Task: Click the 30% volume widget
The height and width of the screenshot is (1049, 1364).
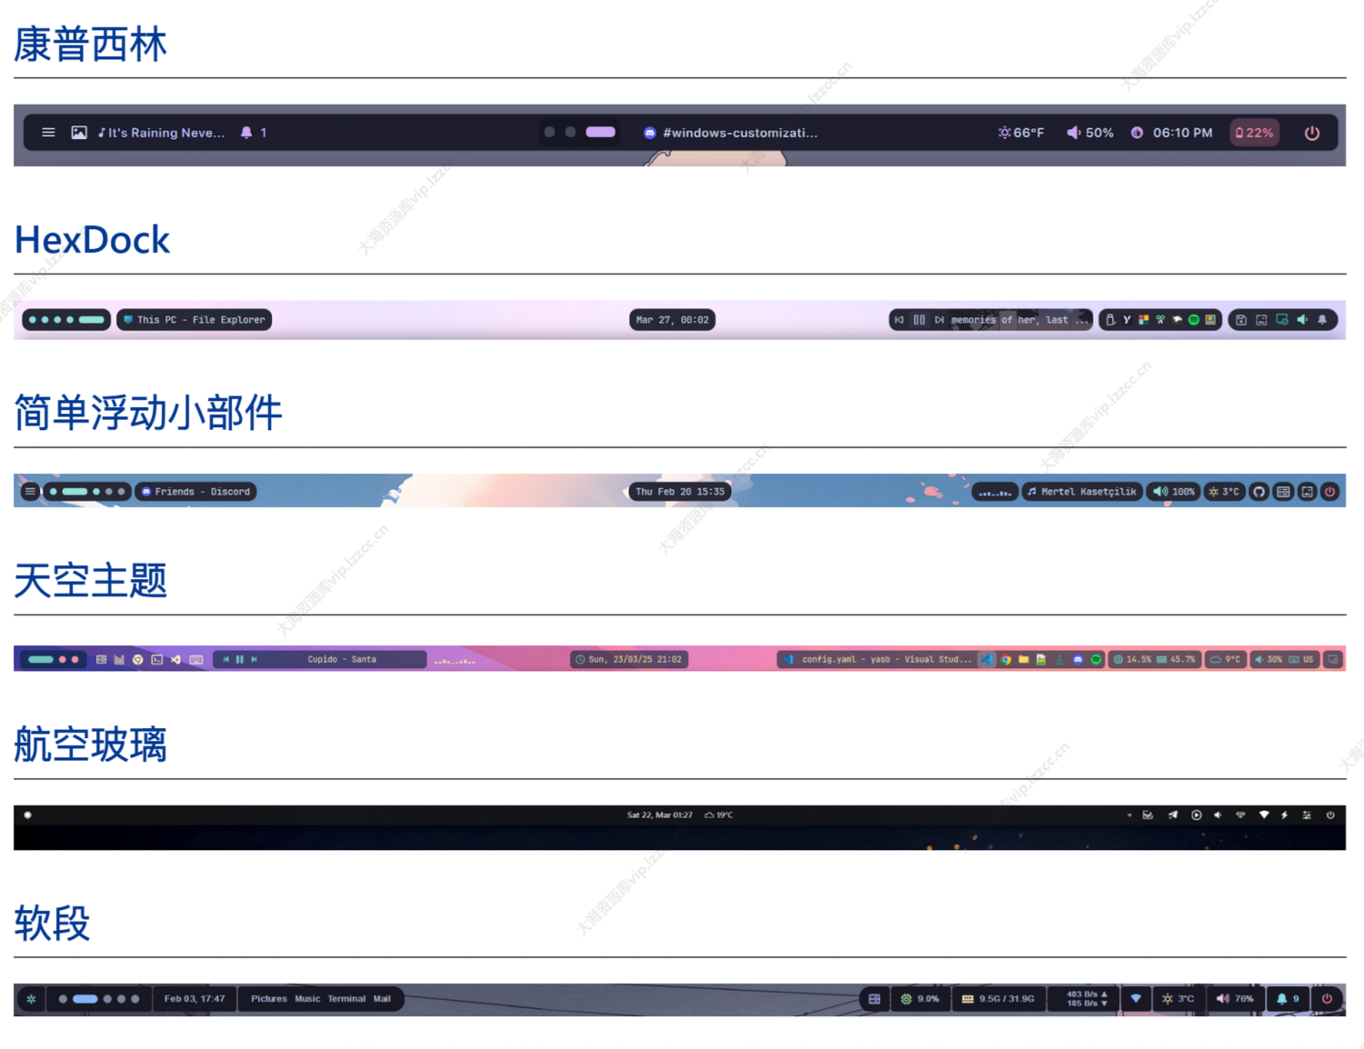Action: click(x=1268, y=660)
